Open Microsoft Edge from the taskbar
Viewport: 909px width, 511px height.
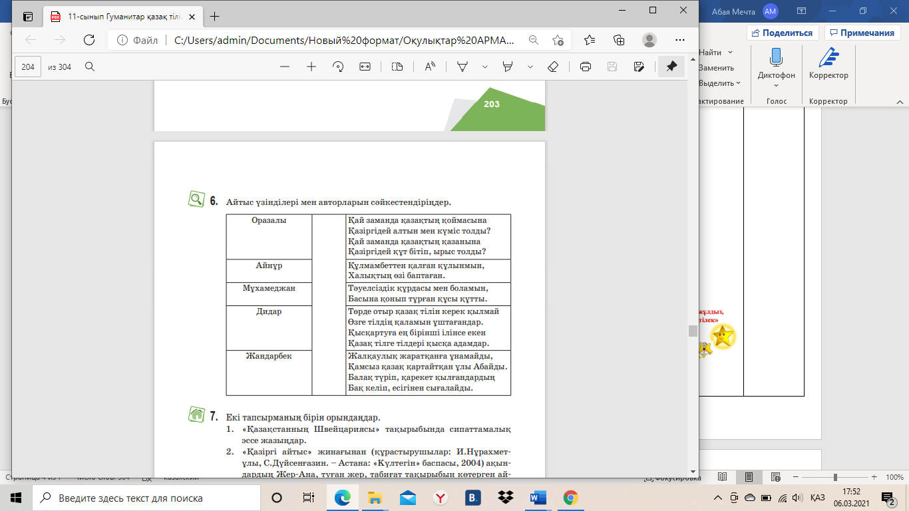point(342,498)
